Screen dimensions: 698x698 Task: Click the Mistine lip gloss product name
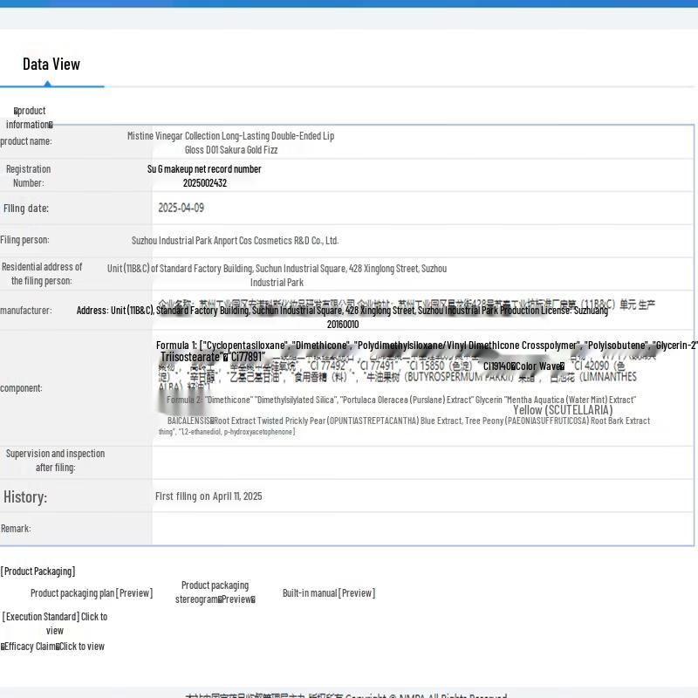(230, 143)
